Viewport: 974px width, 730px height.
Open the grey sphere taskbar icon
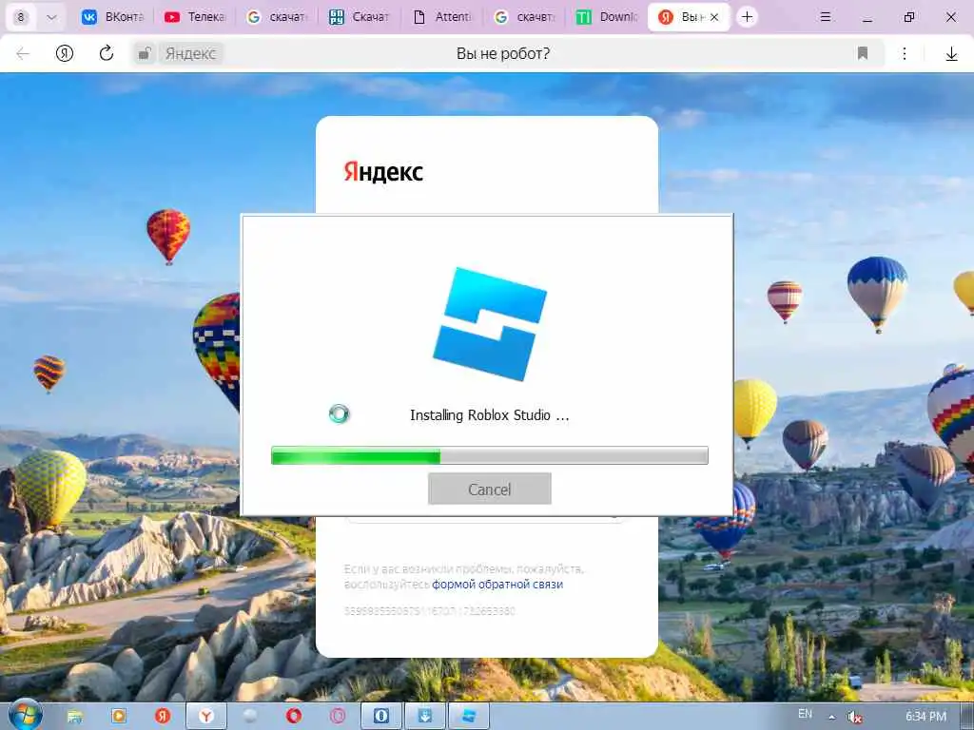click(x=250, y=716)
